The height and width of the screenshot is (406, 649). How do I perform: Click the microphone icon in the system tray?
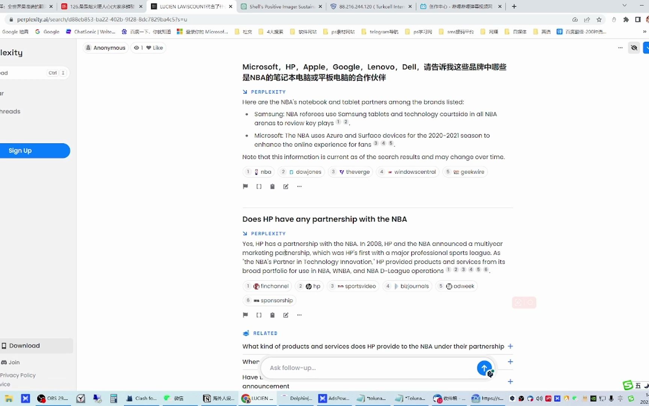pyautogui.click(x=611, y=398)
